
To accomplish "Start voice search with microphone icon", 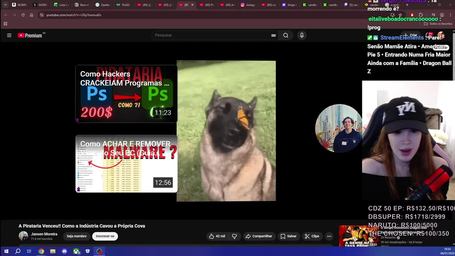I will [x=302, y=35].
